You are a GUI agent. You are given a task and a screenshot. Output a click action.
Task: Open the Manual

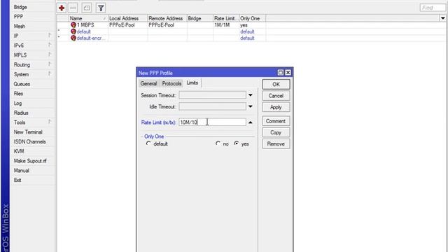22,171
